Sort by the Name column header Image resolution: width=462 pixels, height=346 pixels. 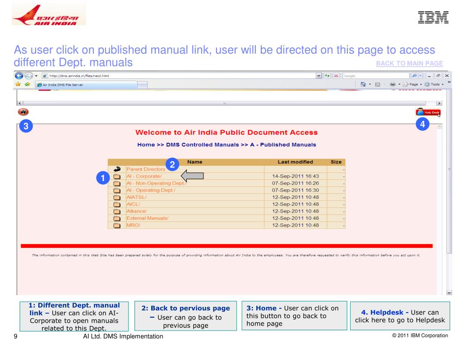pos(195,162)
